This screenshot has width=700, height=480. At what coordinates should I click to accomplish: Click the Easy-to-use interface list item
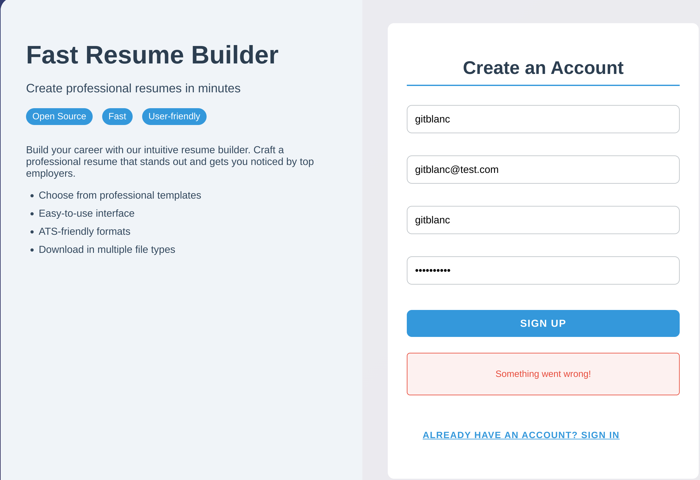click(x=87, y=213)
